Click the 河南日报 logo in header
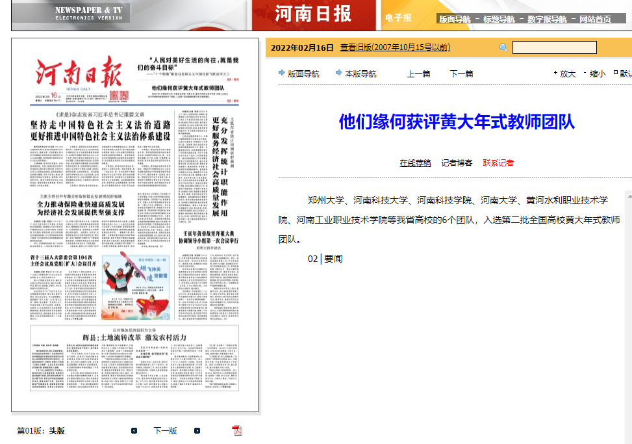Screen dimensions: 632x444 click(x=313, y=14)
